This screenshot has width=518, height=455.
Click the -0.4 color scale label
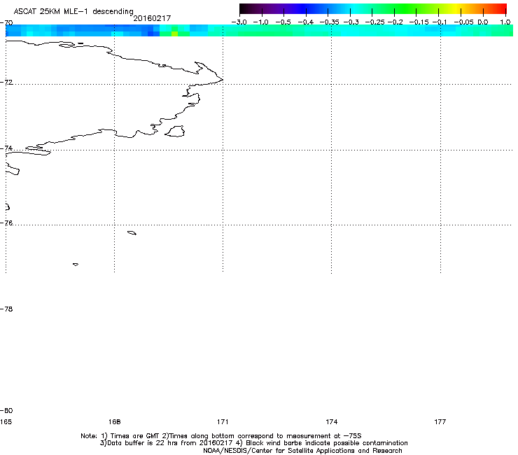[x=306, y=22]
